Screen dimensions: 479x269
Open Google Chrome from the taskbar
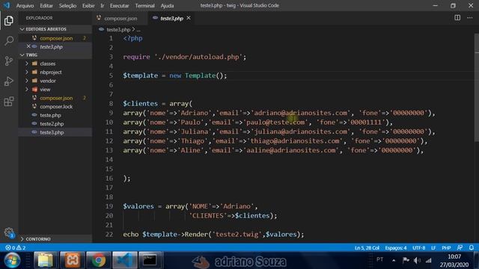coord(98,261)
